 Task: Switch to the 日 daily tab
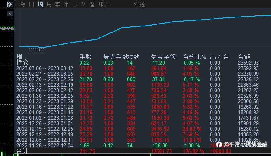32,4
